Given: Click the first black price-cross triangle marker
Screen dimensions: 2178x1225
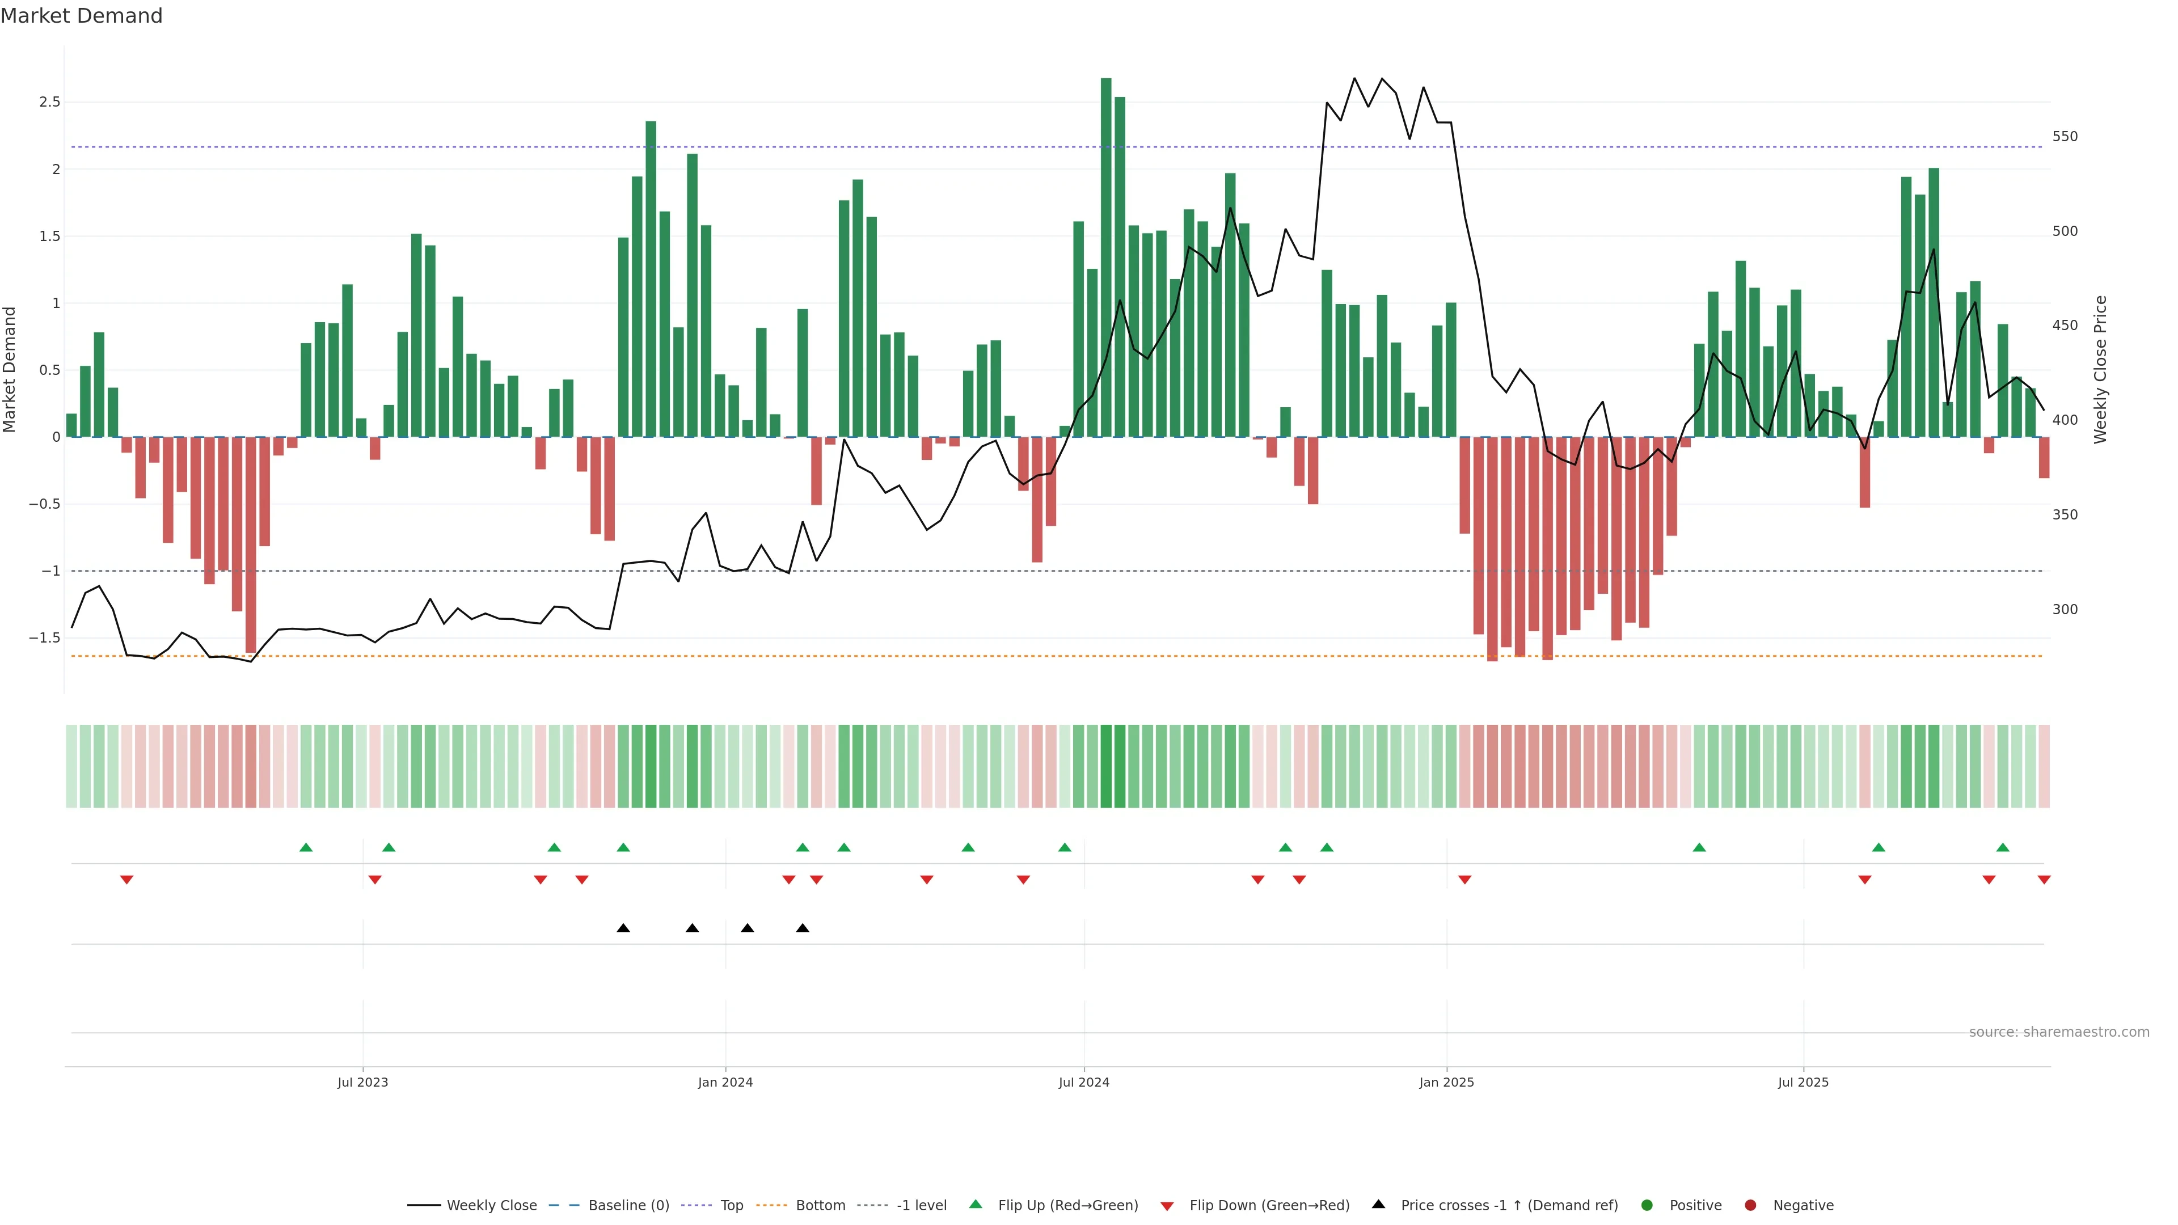Looking at the screenshot, I should [623, 928].
